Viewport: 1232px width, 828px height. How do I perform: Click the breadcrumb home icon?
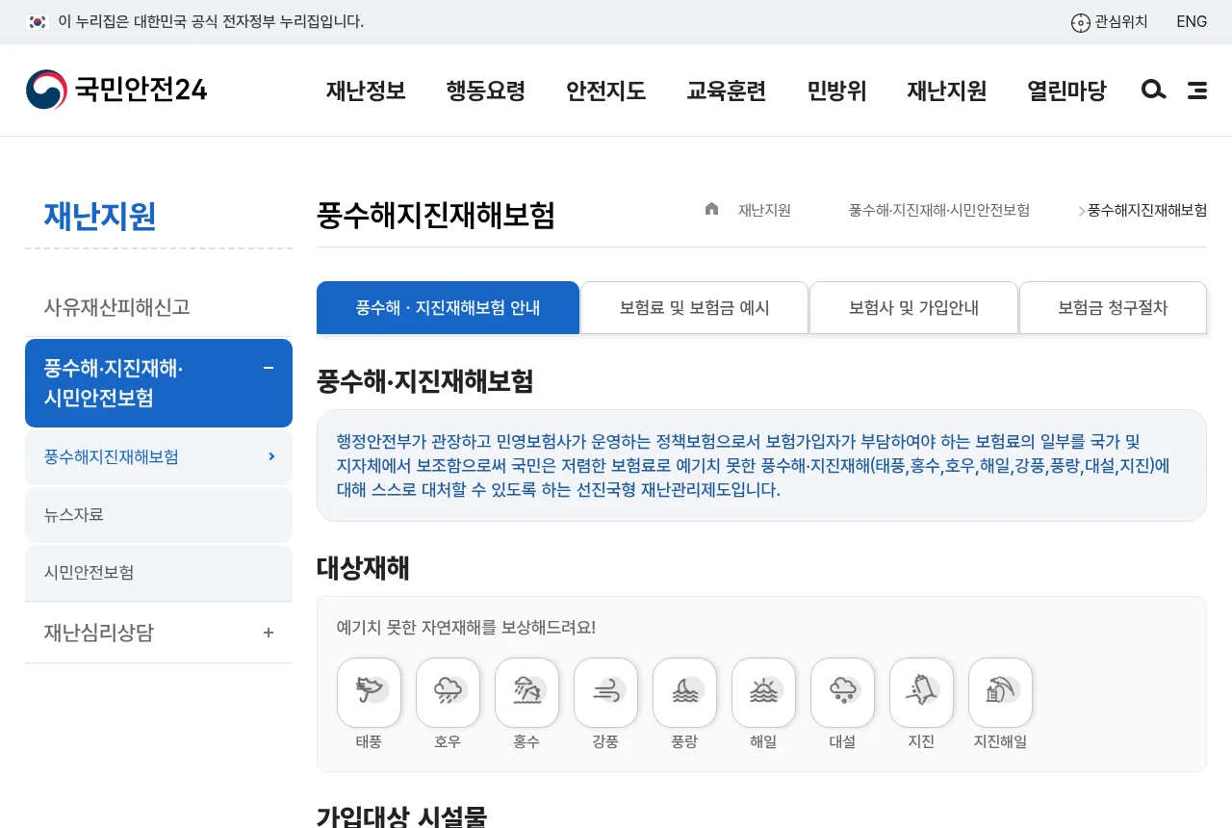pos(711,208)
